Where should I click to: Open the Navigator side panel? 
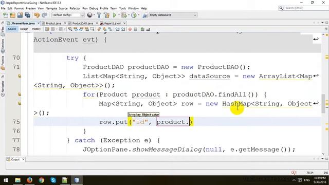[x=3, y=88]
